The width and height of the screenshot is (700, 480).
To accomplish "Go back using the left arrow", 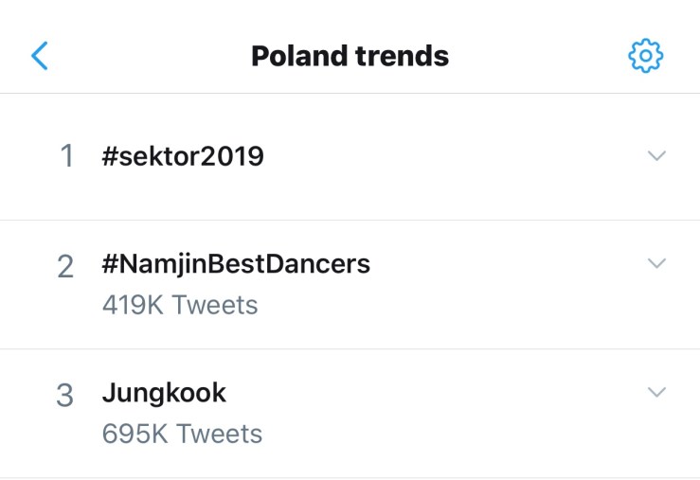I will tap(40, 56).
